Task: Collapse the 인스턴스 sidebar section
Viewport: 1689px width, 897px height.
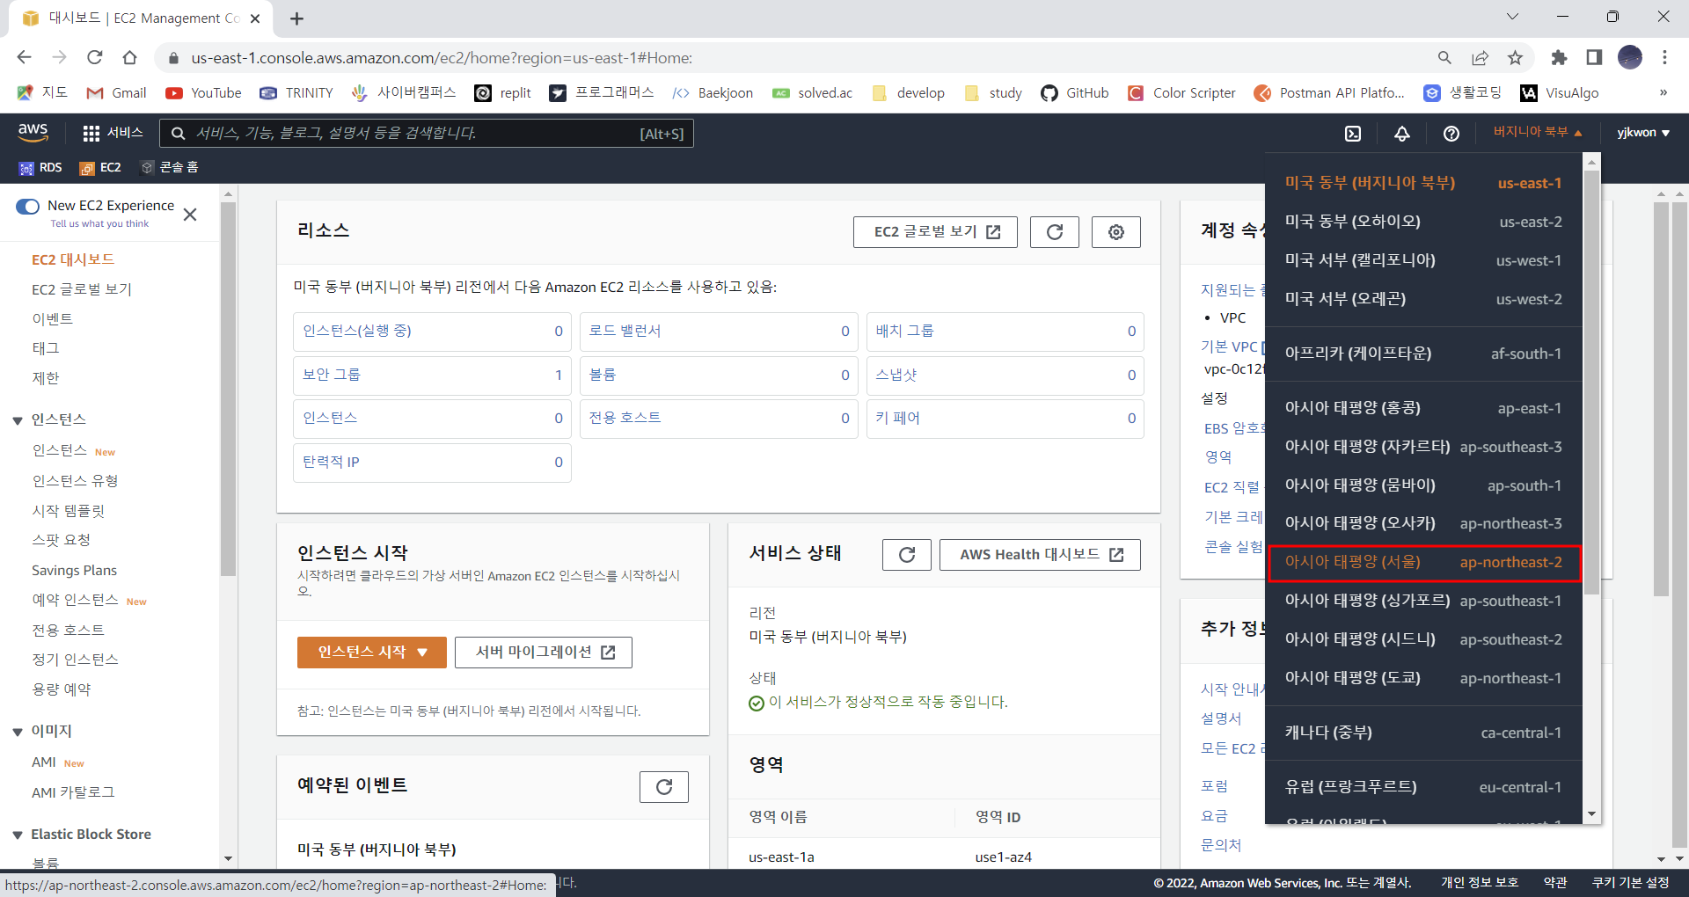Action: tap(18, 420)
